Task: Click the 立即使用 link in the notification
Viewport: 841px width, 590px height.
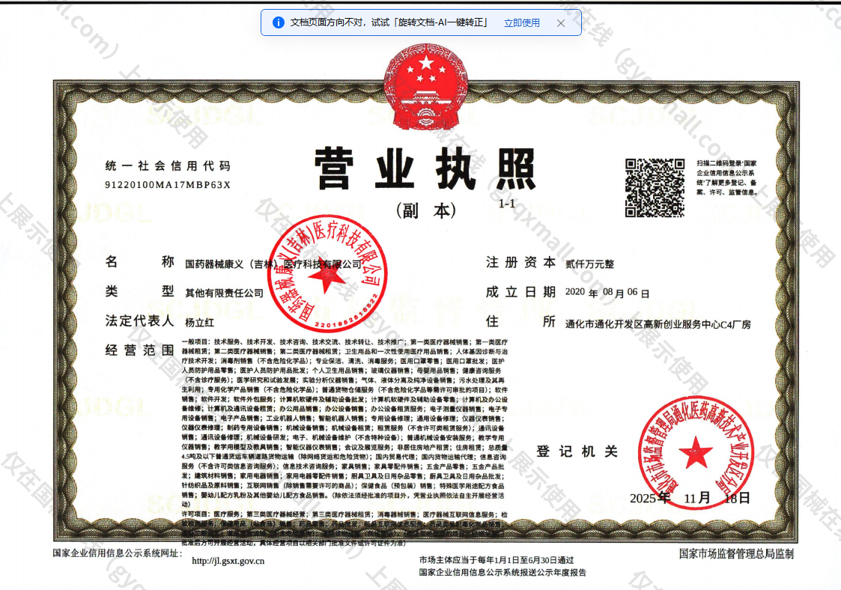Action: [521, 23]
